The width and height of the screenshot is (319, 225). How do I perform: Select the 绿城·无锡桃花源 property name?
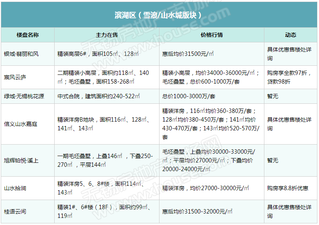point(24,97)
